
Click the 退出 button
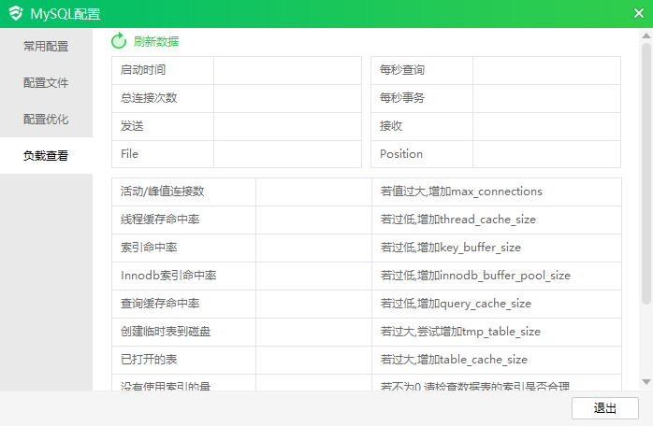coord(604,408)
